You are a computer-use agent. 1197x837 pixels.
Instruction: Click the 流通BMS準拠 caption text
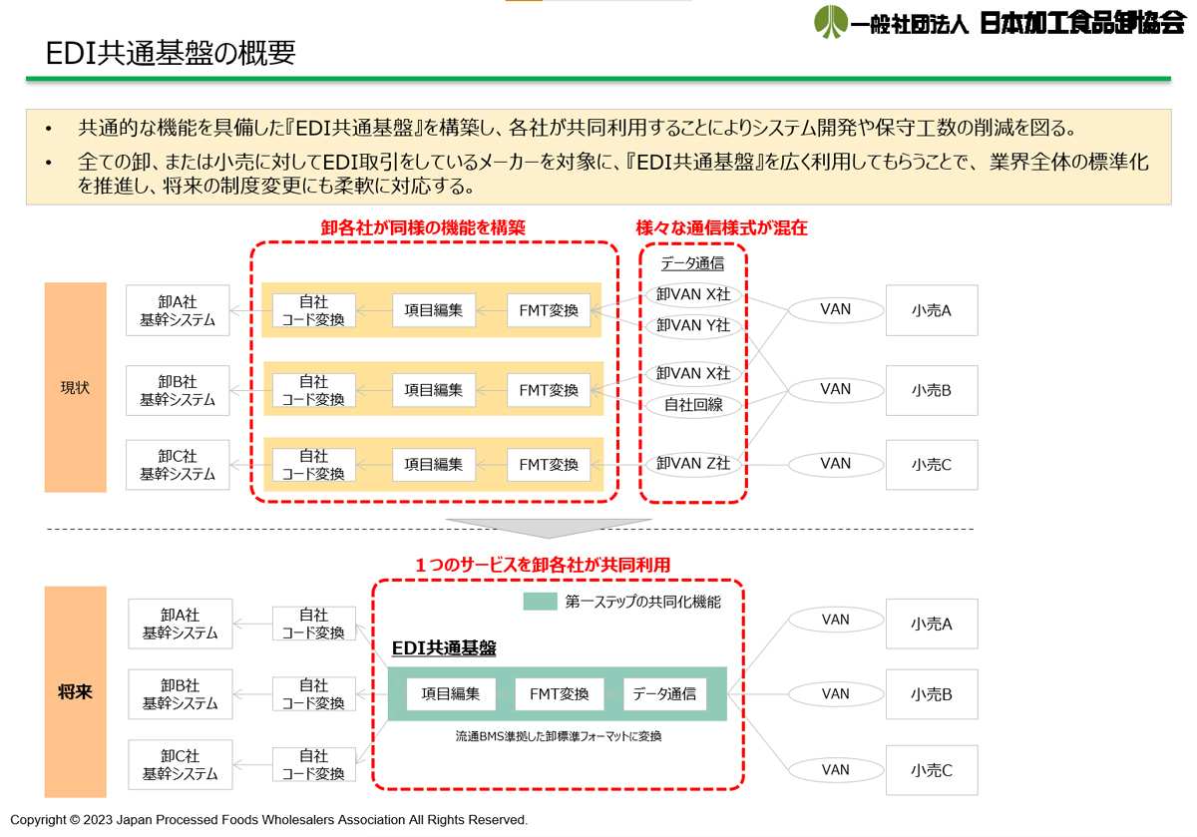coord(559,736)
